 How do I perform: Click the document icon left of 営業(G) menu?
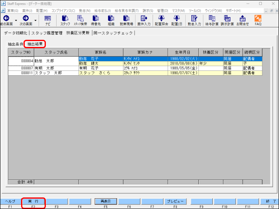pos(3,11)
